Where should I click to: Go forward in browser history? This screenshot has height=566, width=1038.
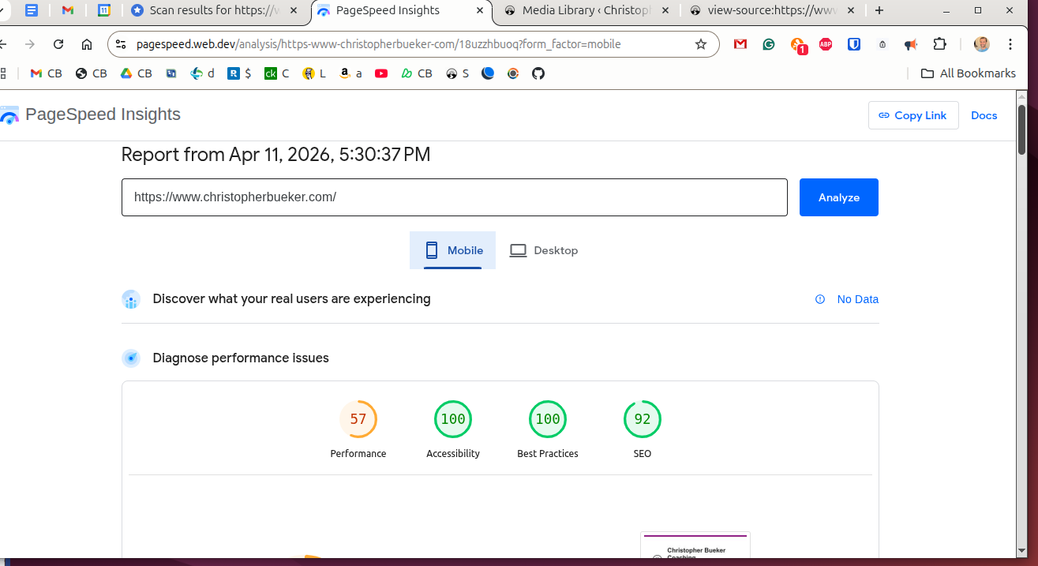click(x=29, y=44)
